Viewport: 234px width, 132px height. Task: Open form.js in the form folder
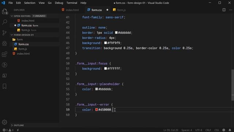tap(23, 49)
